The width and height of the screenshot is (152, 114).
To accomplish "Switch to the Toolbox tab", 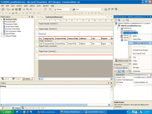I will pyautogui.click(x=17, y=79).
